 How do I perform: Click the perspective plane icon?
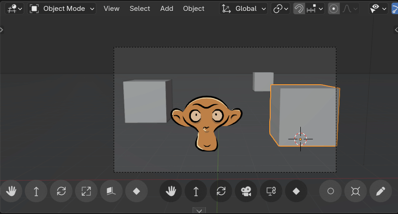111,191
